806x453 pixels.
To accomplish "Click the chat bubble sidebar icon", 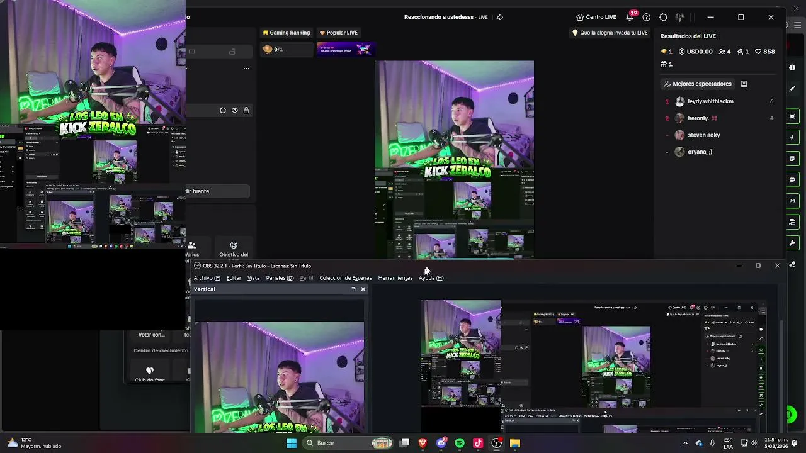I will pyautogui.click(x=792, y=180).
